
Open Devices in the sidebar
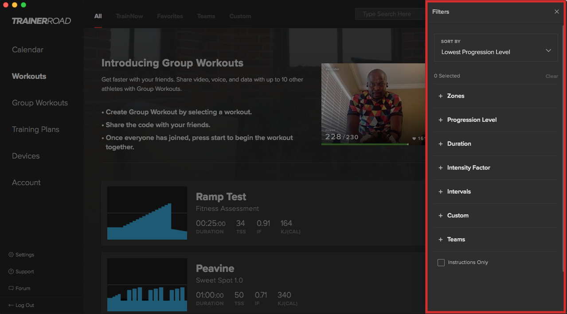pos(26,156)
